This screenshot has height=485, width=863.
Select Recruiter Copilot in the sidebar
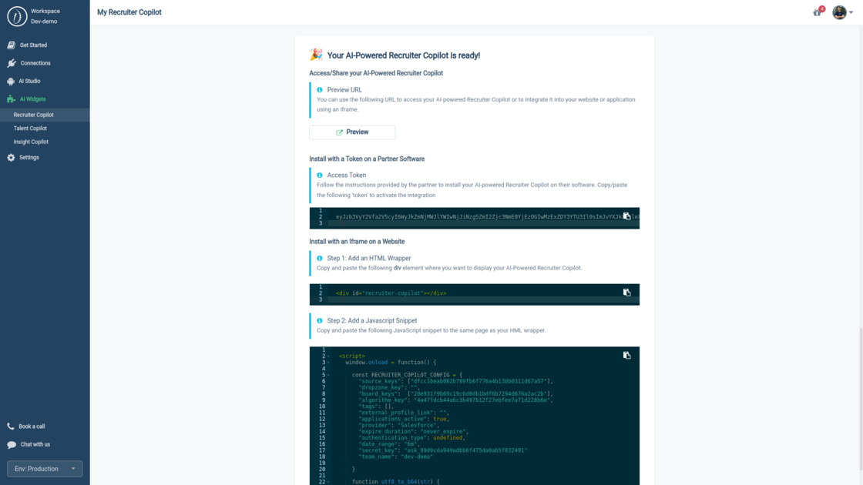(34, 113)
